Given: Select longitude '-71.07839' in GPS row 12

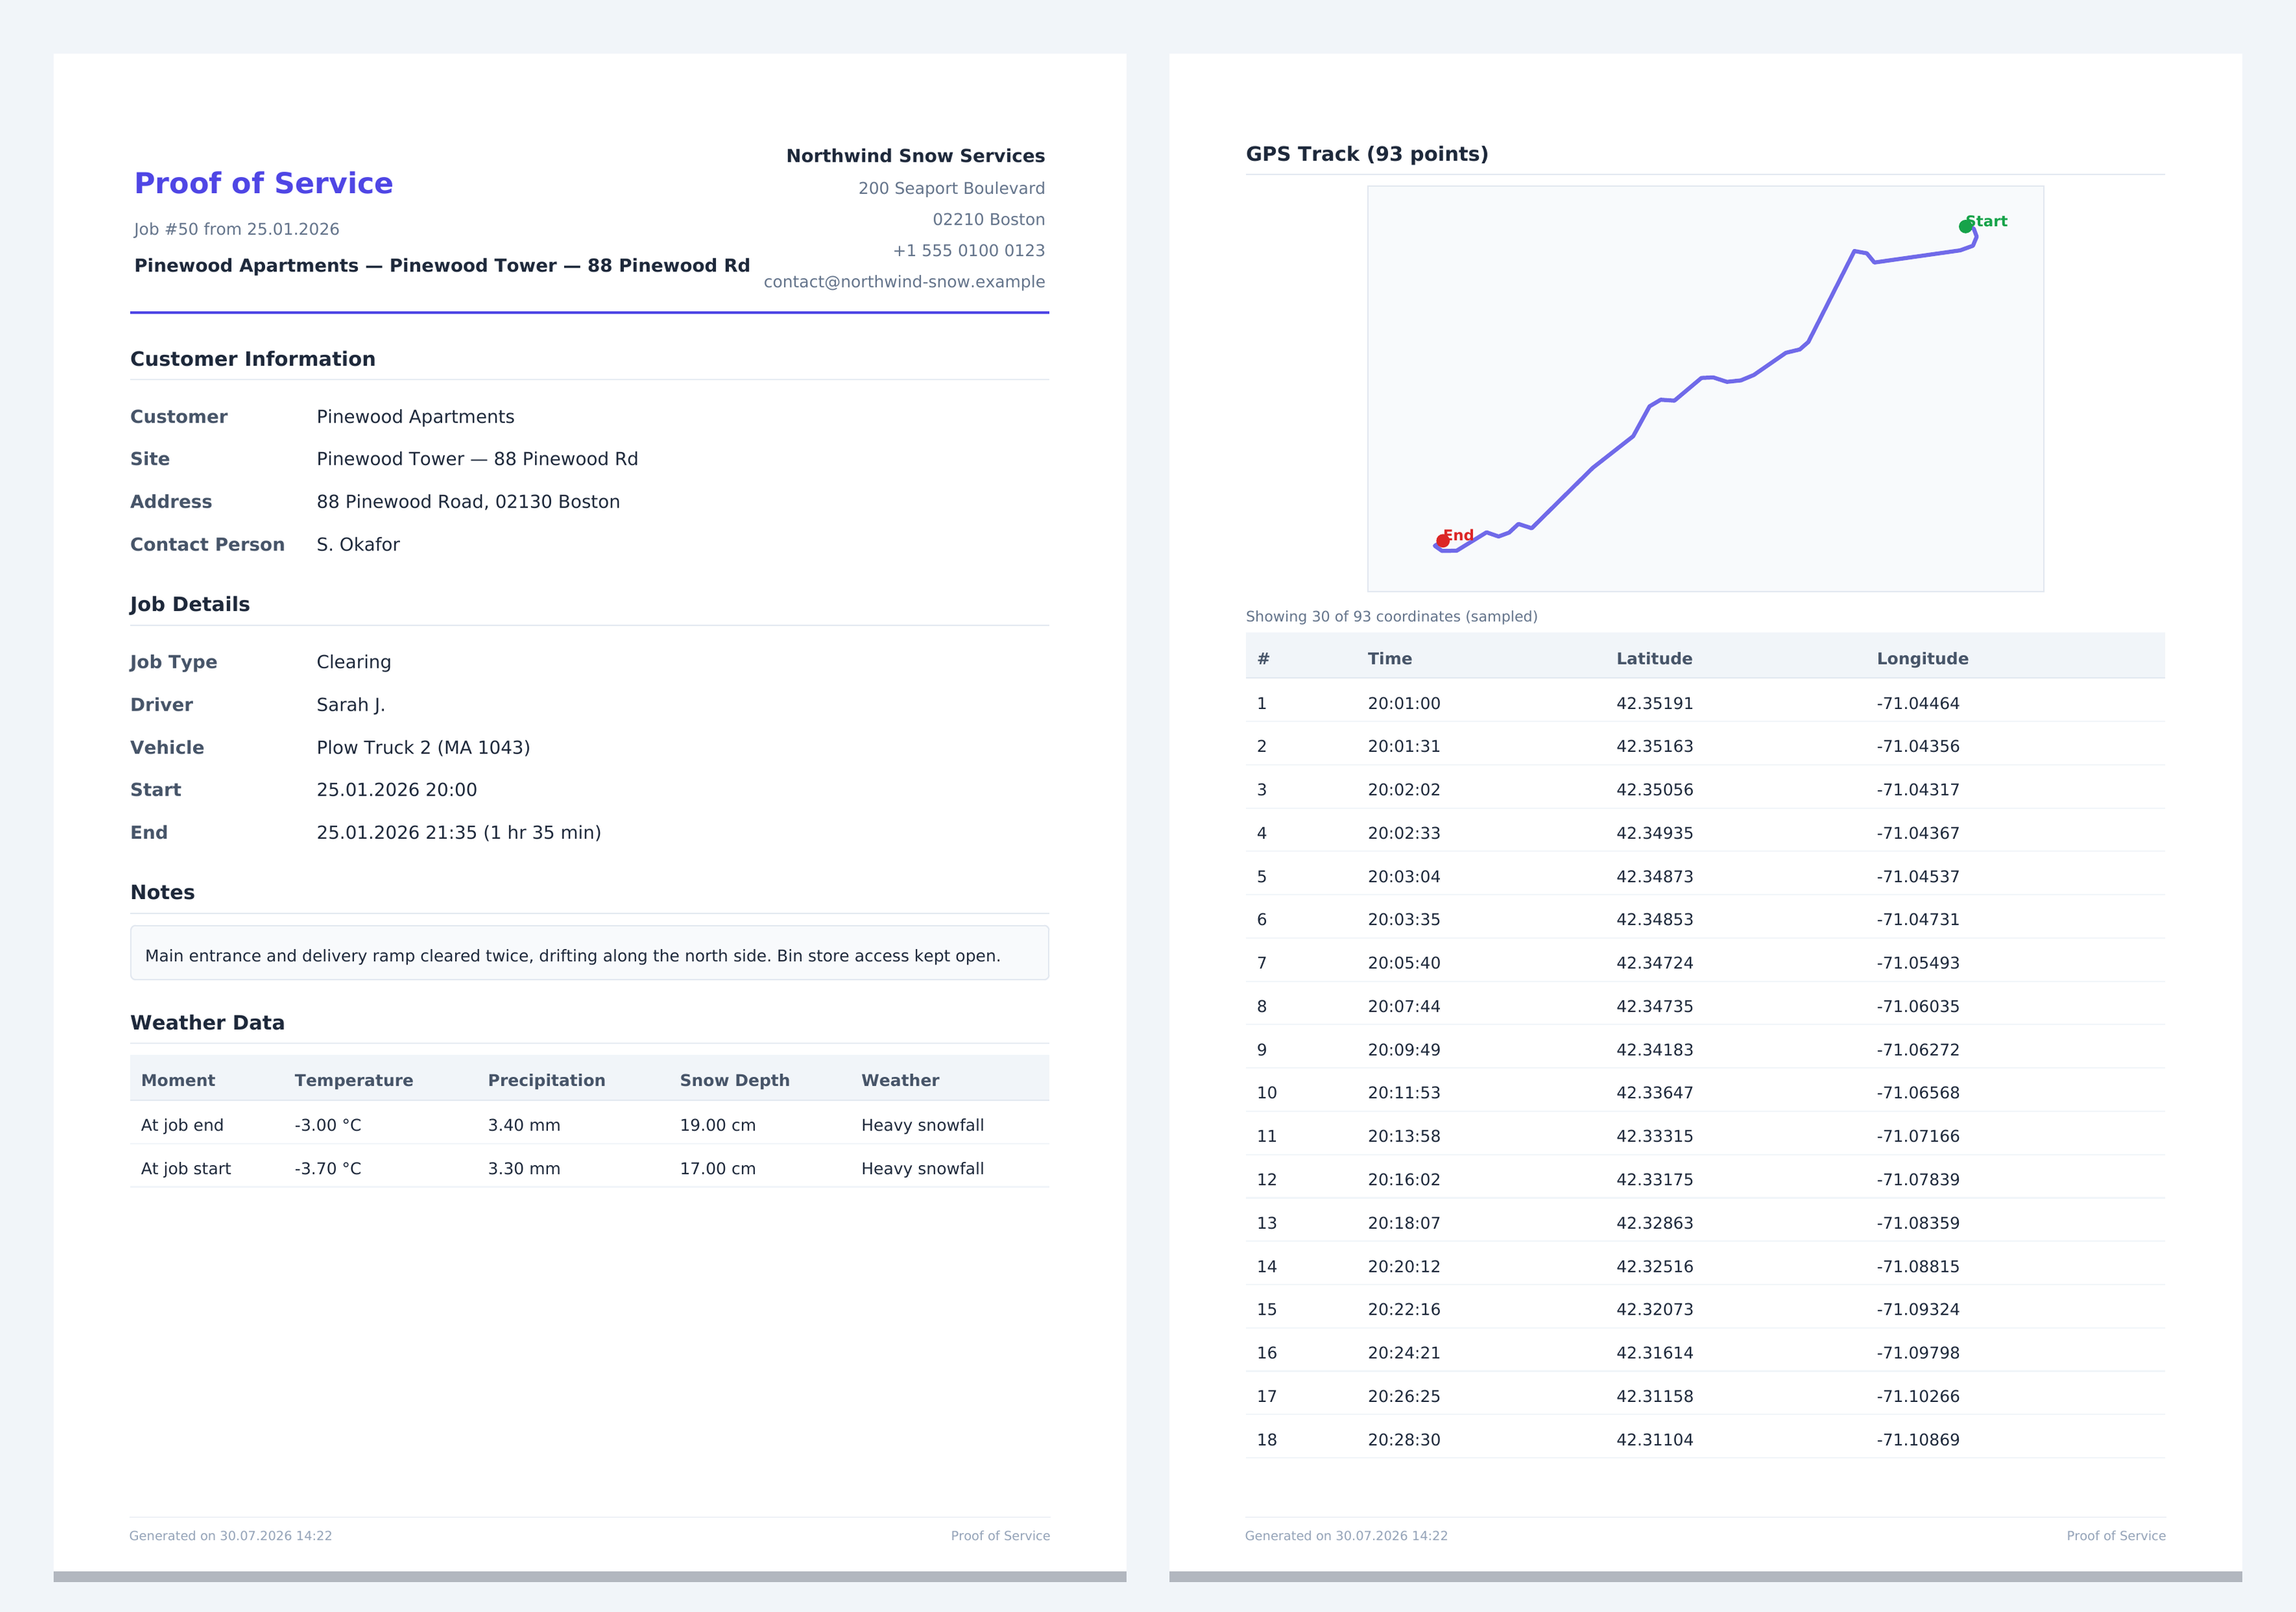Looking at the screenshot, I should (x=1918, y=1180).
